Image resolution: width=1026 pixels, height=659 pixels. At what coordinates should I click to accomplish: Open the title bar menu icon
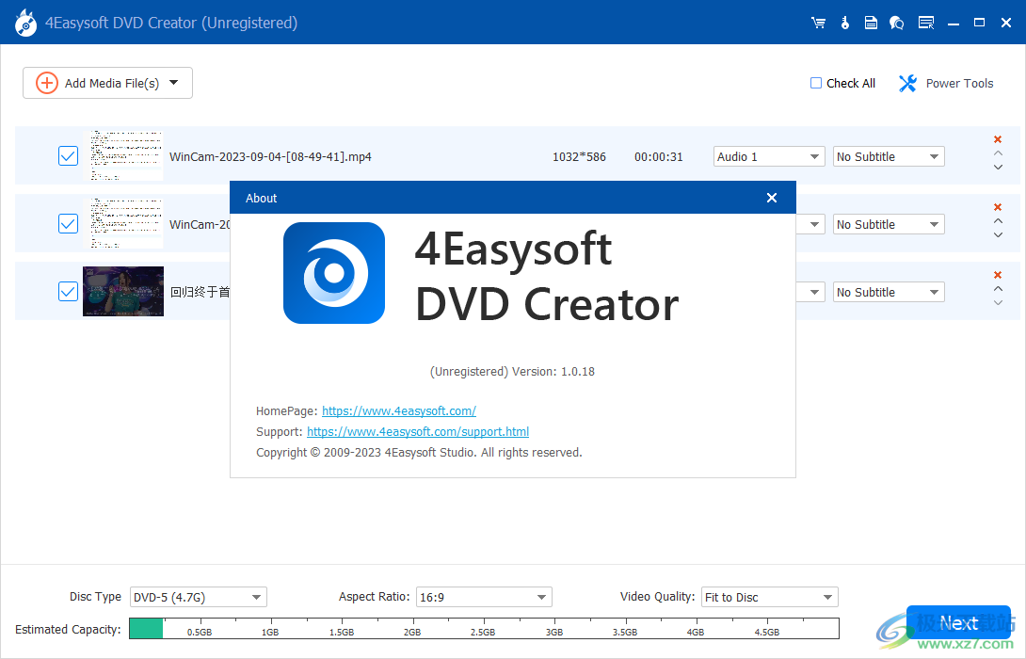[926, 22]
